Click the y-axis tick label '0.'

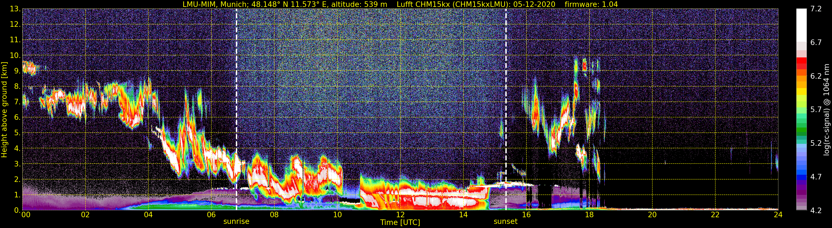pos(17,210)
